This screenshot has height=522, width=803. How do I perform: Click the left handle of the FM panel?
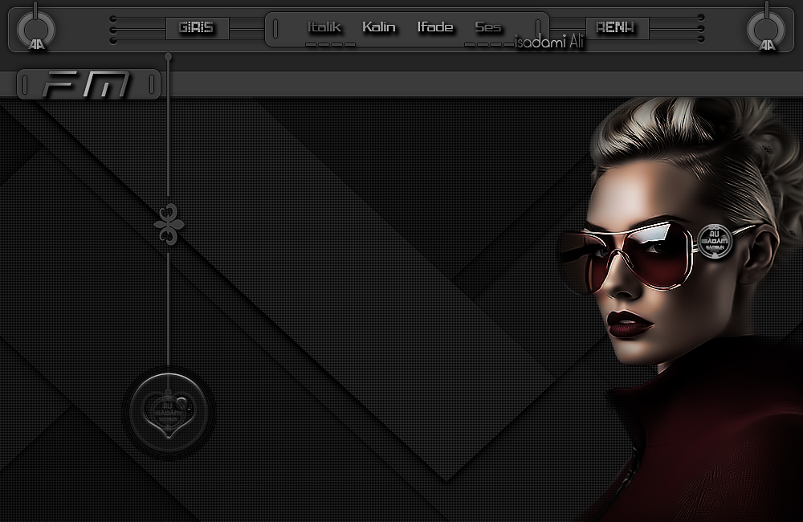[x=25, y=84]
